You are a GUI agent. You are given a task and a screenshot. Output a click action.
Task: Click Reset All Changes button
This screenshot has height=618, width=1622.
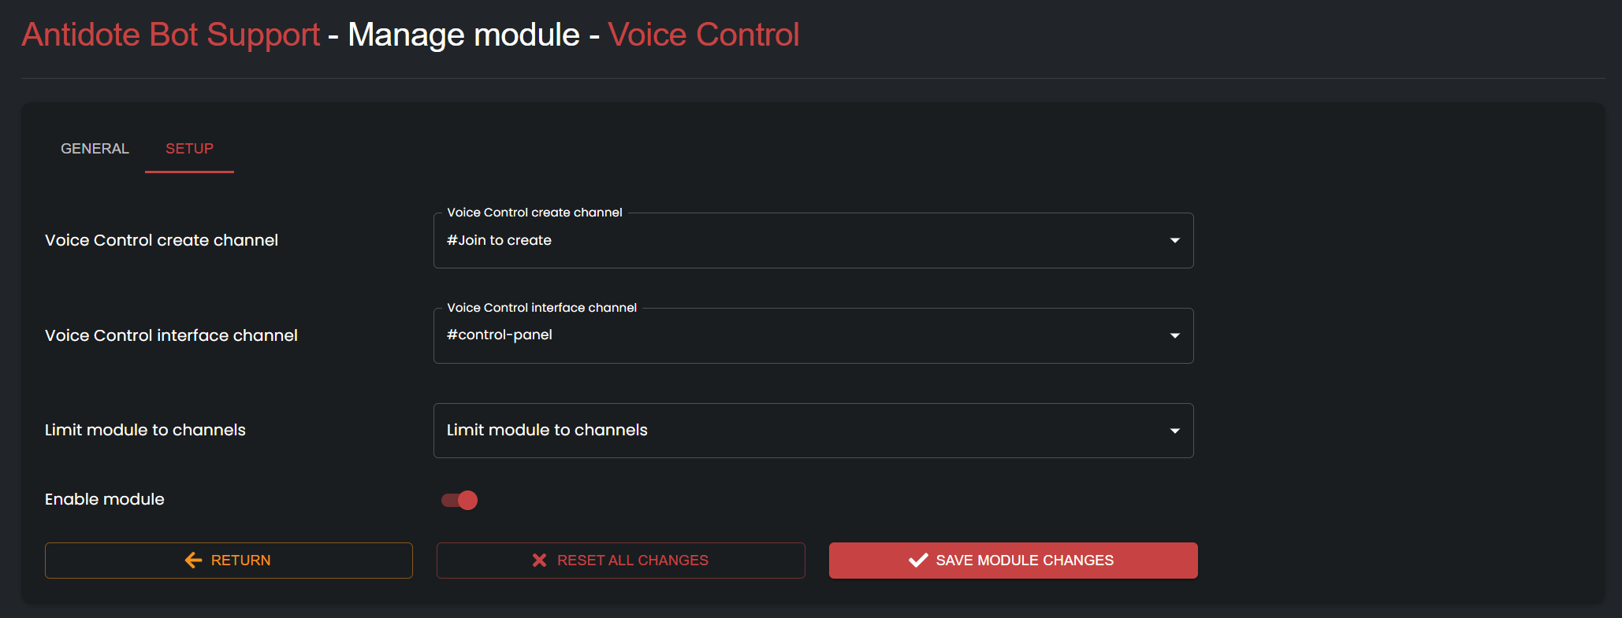[620, 561]
